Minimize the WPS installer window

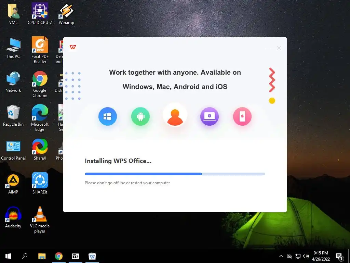pos(268,48)
